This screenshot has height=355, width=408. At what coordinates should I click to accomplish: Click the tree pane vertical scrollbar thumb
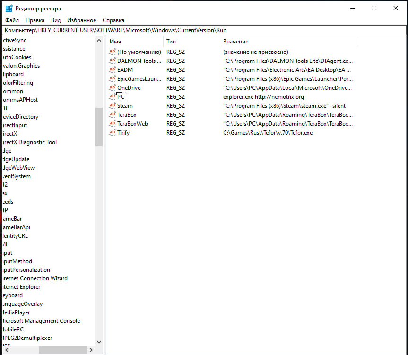(x=99, y=127)
